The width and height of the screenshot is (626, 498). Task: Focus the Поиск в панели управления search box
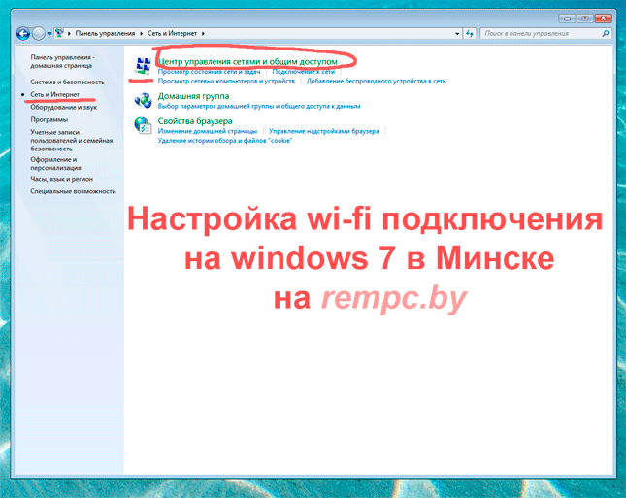545,34
